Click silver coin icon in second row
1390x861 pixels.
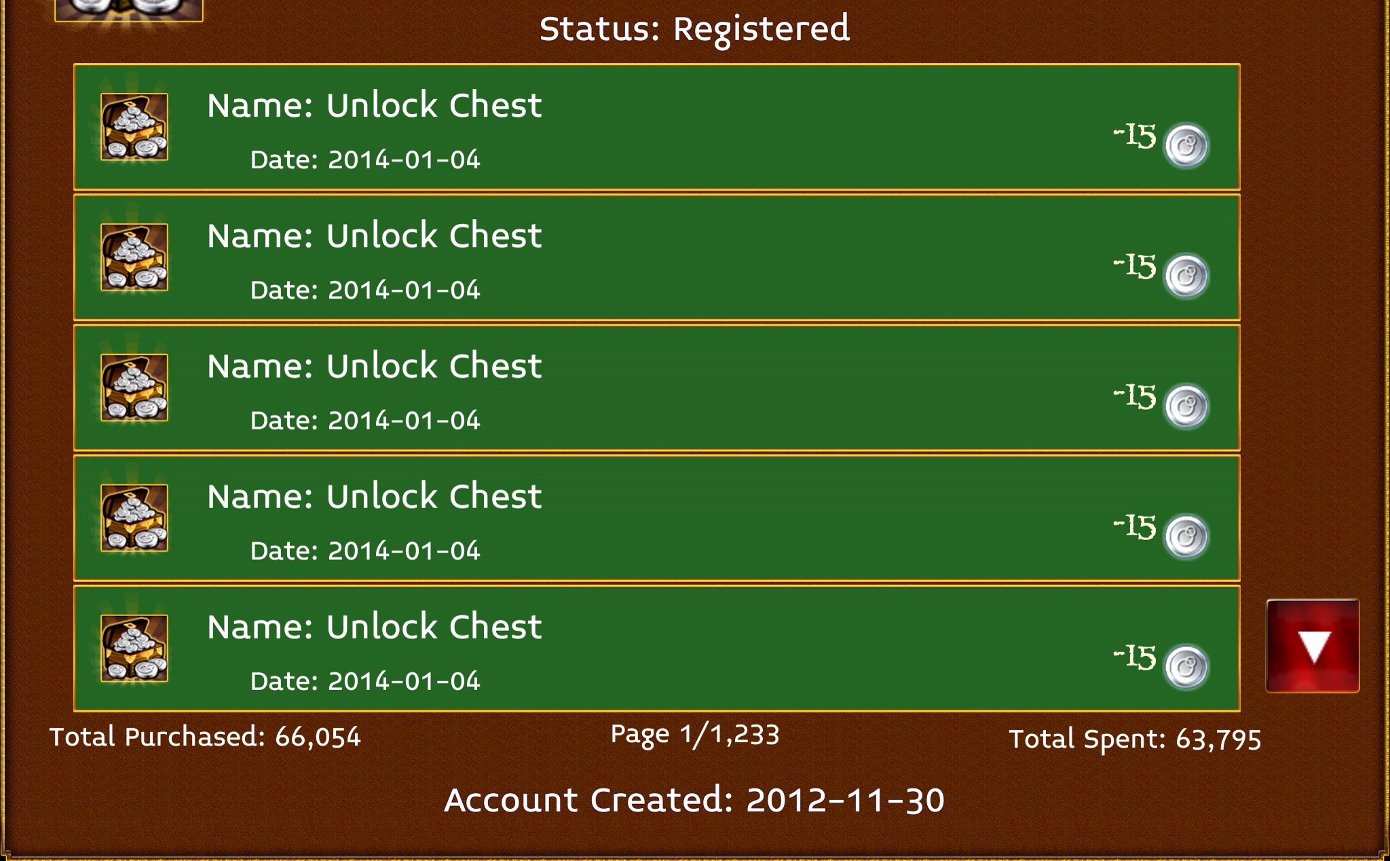point(1186,276)
